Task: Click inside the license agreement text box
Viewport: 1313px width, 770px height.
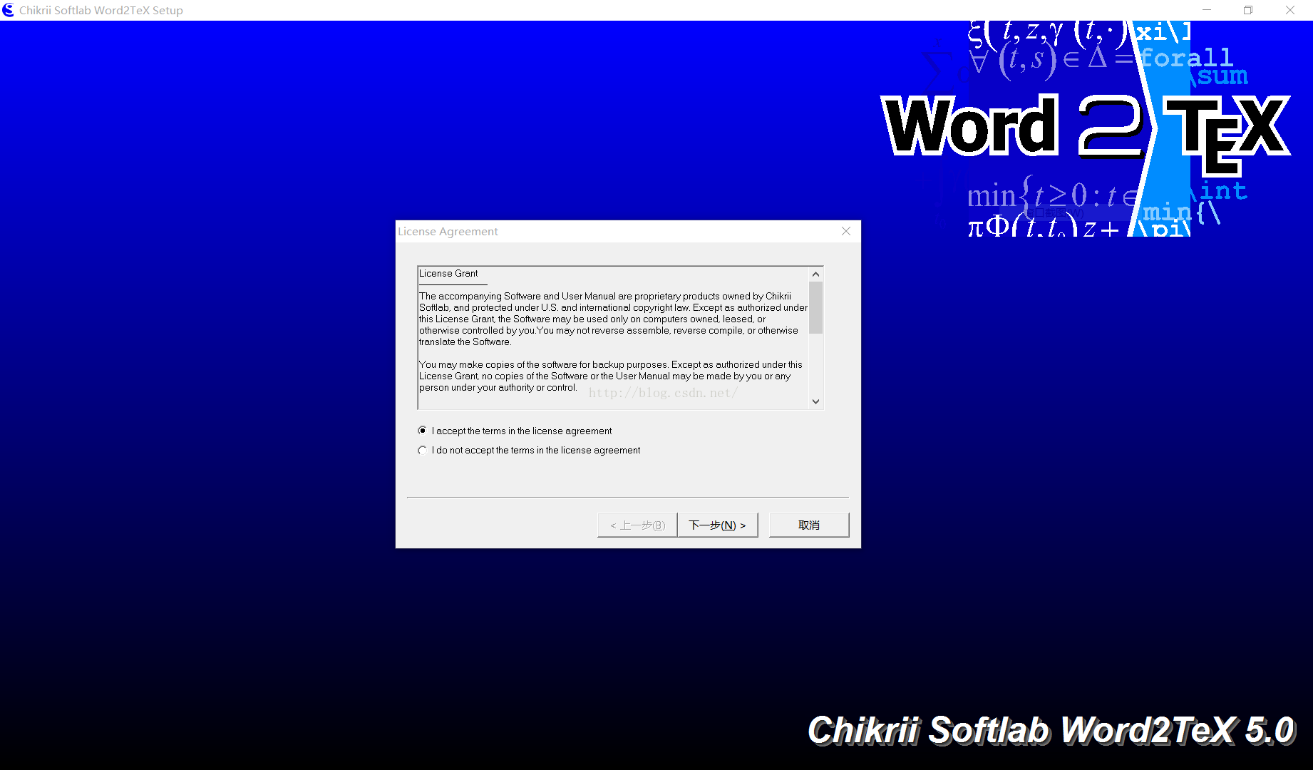Action: [x=614, y=338]
